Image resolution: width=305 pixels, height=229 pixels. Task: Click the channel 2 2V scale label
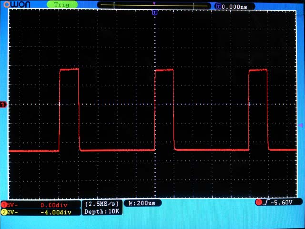tap(11, 212)
